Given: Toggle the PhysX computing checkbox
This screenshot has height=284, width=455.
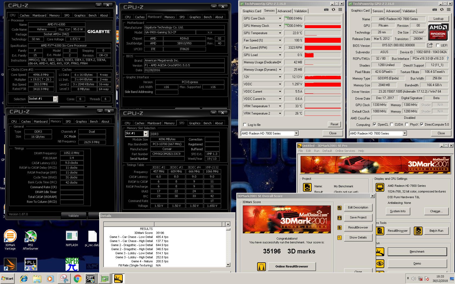Looking at the screenshot, I should [x=407, y=125].
